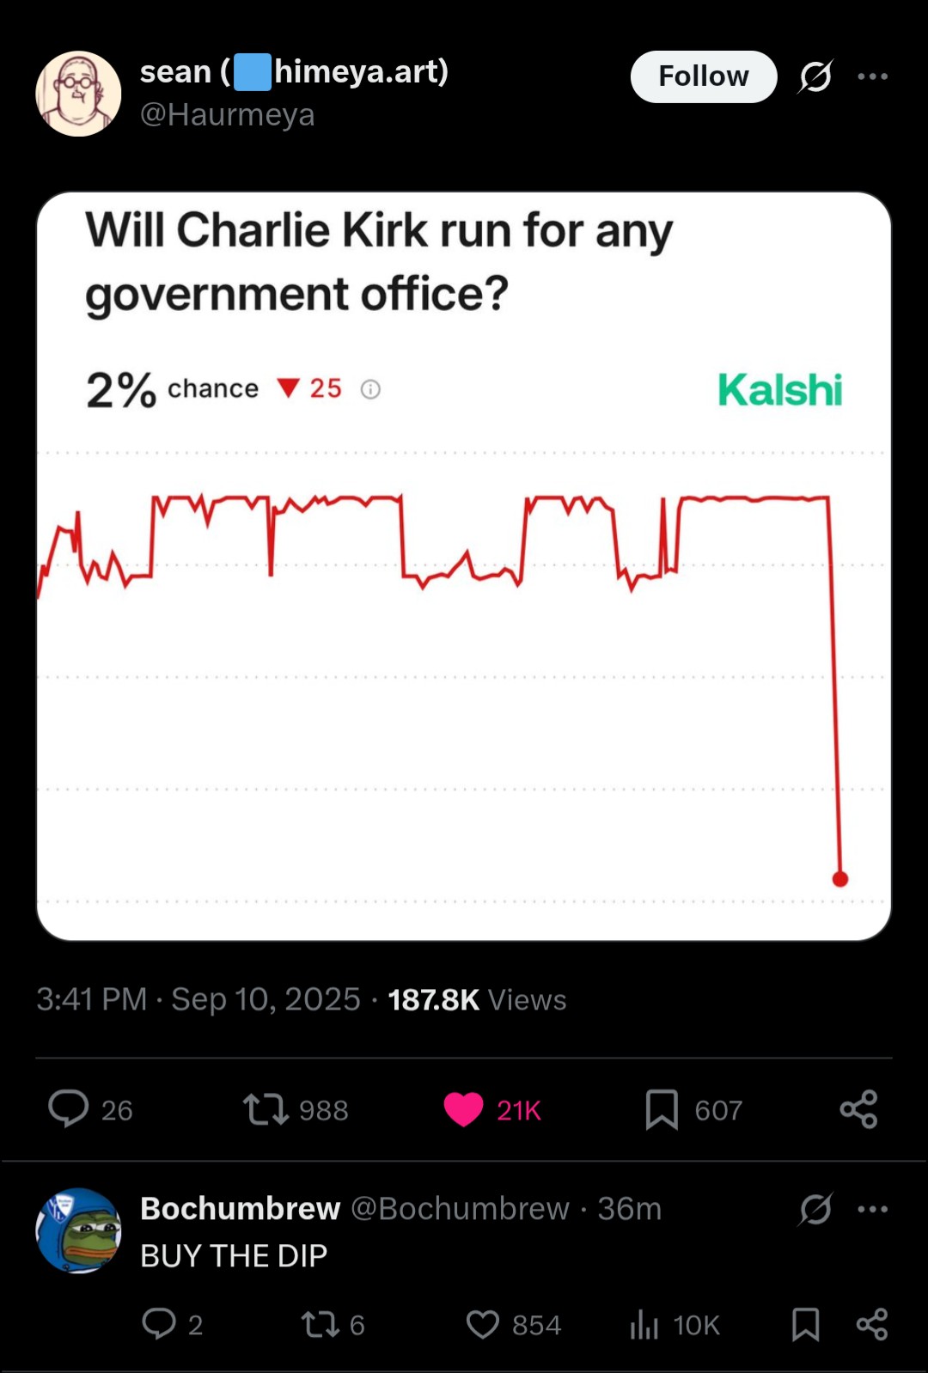Share the main post

(x=858, y=1109)
